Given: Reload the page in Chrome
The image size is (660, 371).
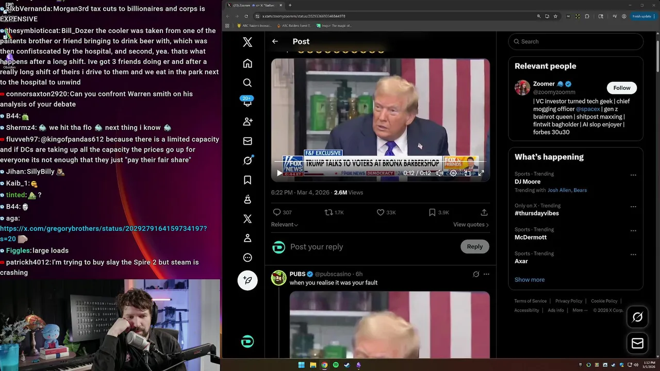Looking at the screenshot, I should (x=246, y=16).
